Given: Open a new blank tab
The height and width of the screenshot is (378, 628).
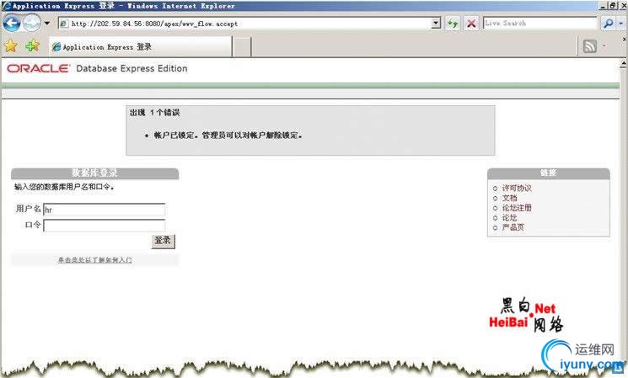Looking at the screenshot, I should pos(242,47).
